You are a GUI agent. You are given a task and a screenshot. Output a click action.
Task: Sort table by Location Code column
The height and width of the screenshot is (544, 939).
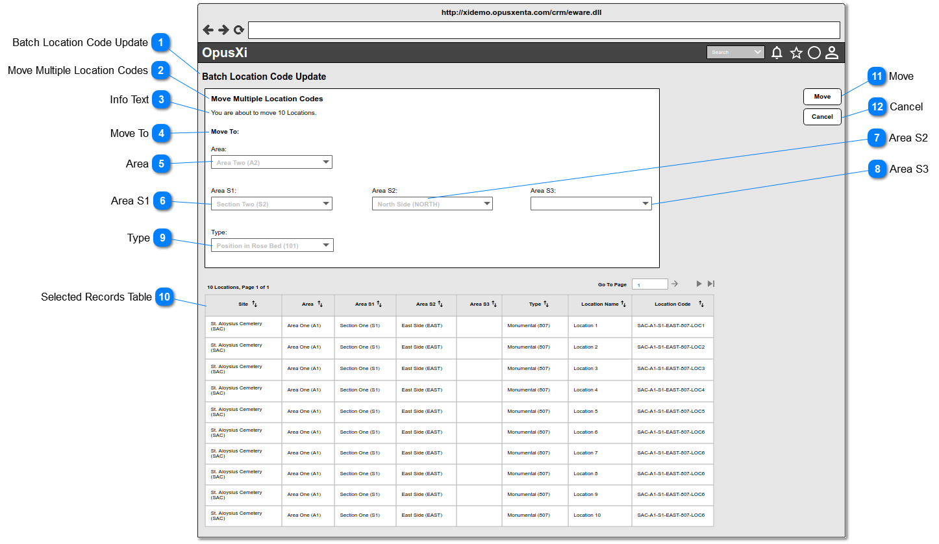tap(701, 304)
